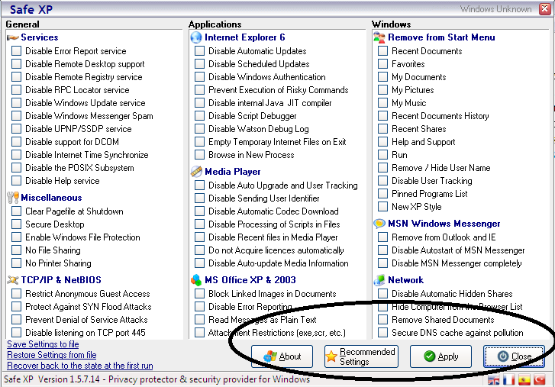Click the MS Office XP & 2003 icon
Screen dimensions: 555x387
(196, 280)
